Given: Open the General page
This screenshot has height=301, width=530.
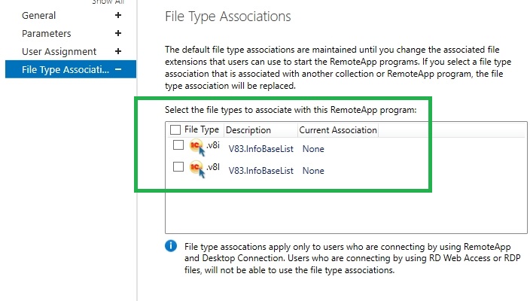Looking at the screenshot, I should click(39, 16).
